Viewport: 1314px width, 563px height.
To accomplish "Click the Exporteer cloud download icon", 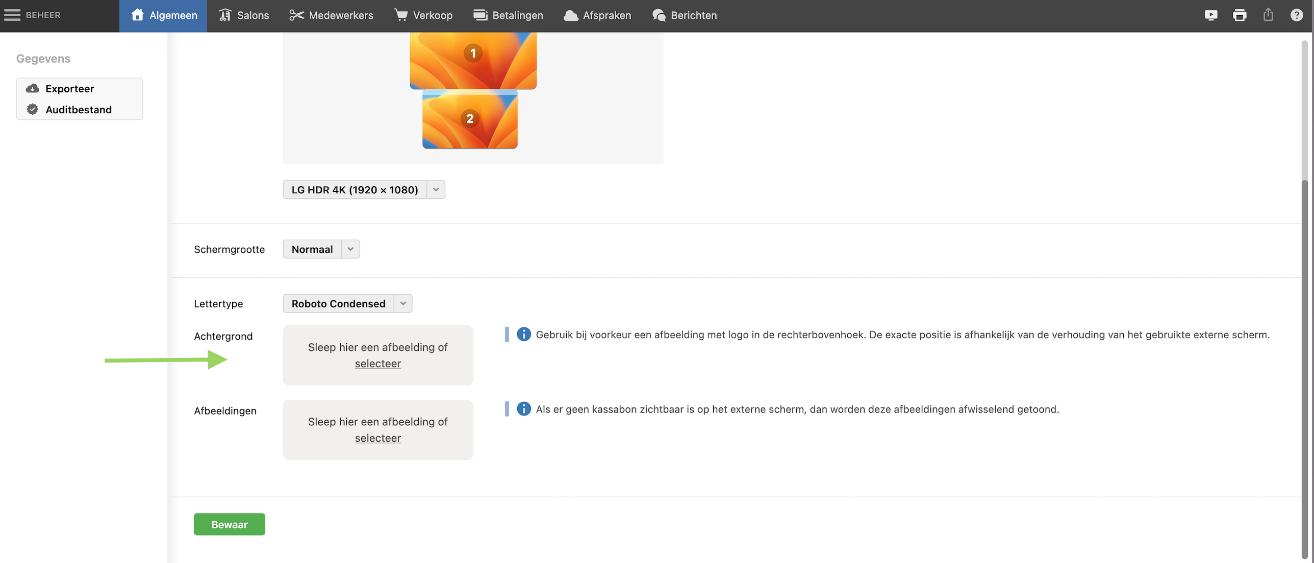I will tap(33, 89).
